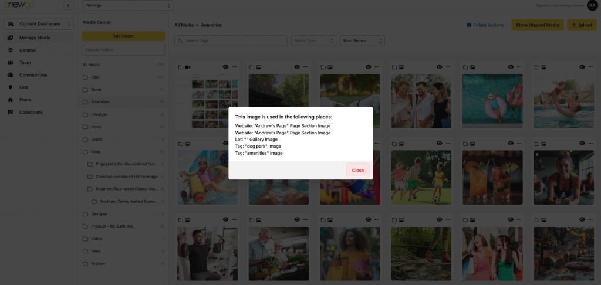Click the Search Tags input field
601x285 pixels.
[x=232, y=41]
